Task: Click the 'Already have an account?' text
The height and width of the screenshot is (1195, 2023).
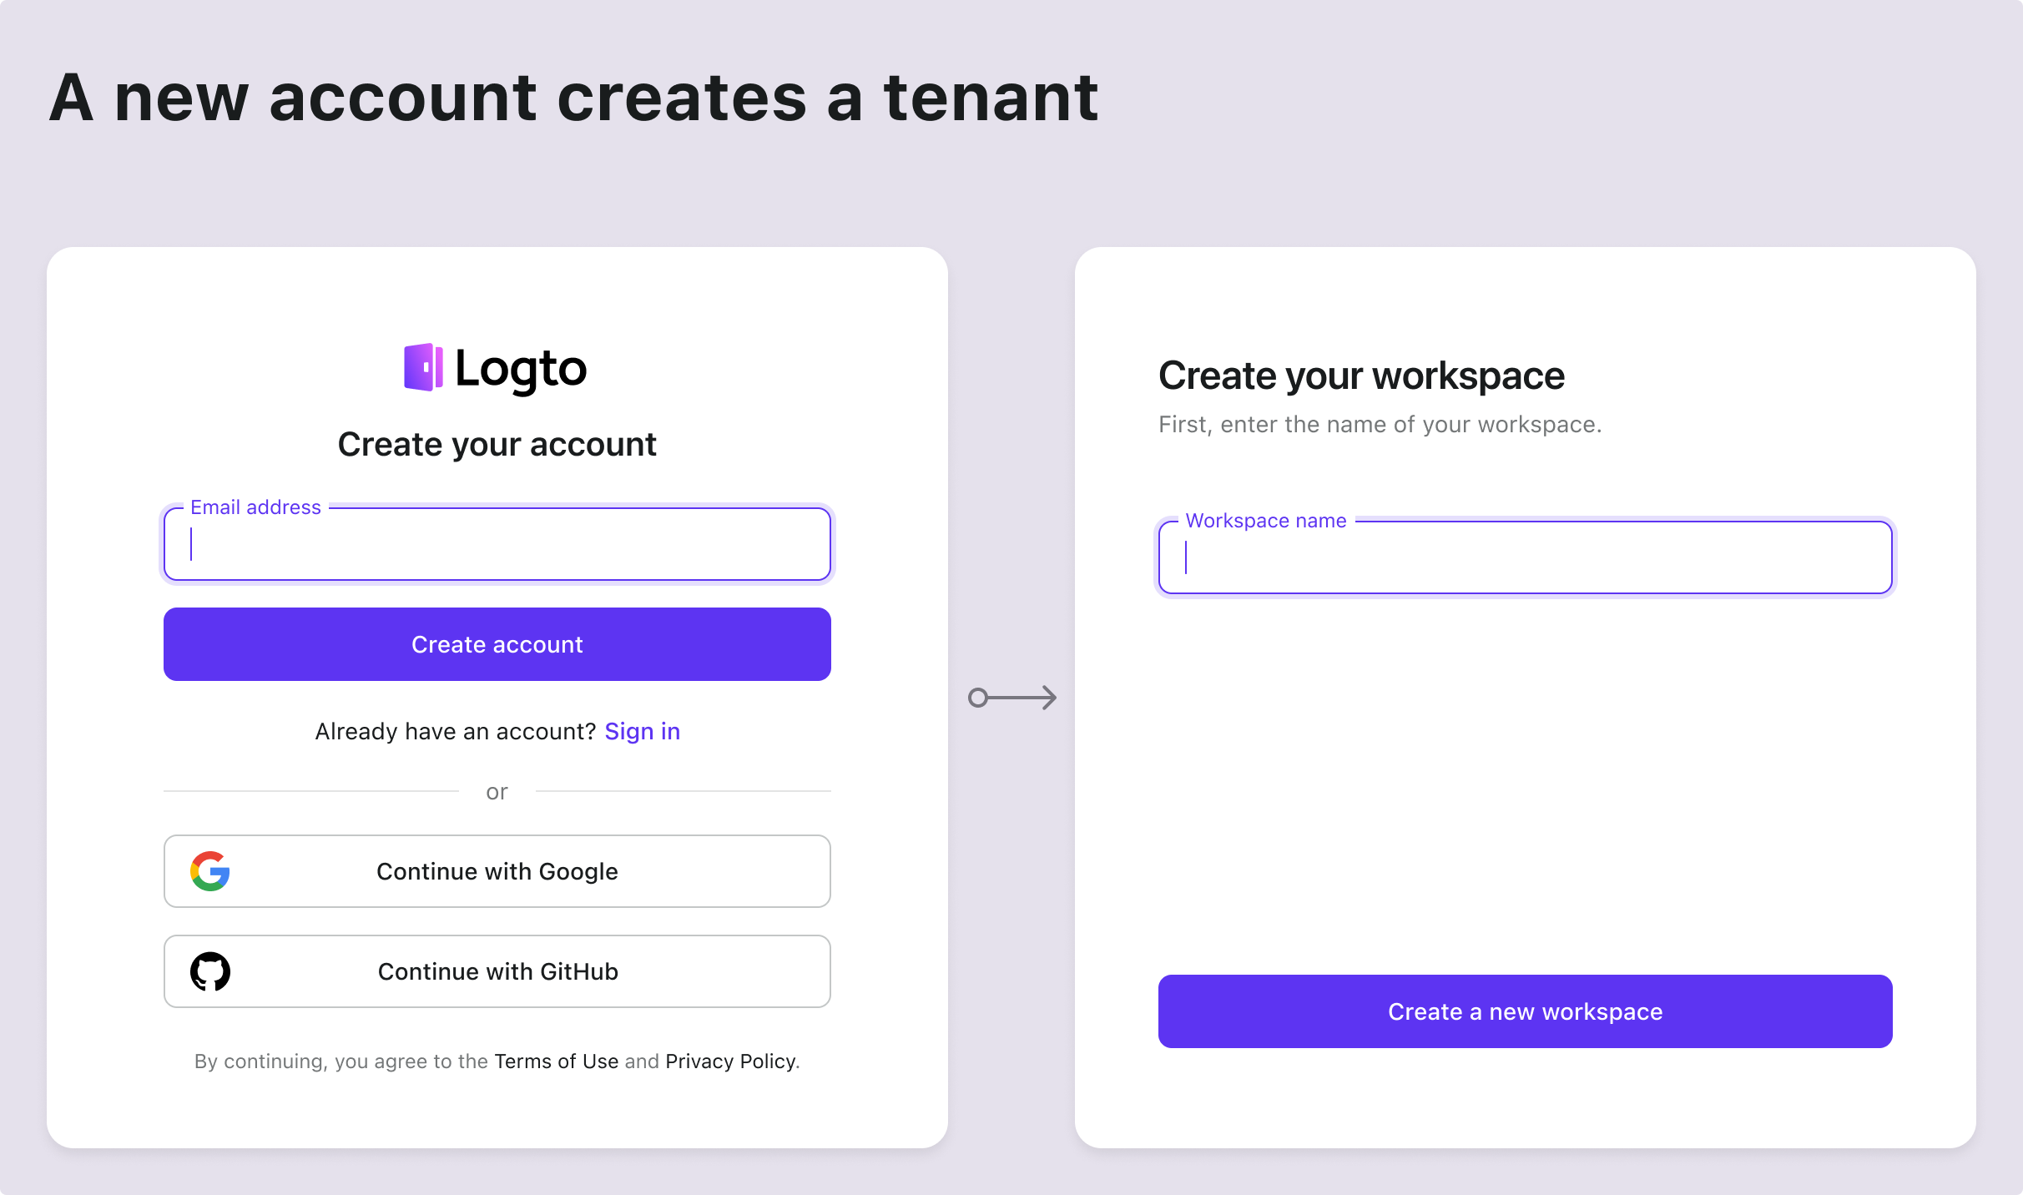Action: coord(455,731)
